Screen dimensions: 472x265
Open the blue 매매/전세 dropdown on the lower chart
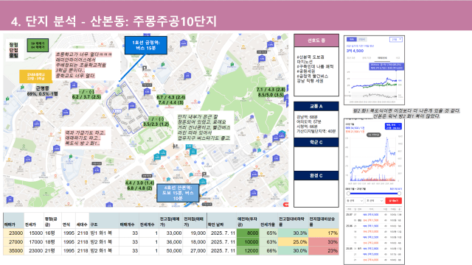pos(393,126)
